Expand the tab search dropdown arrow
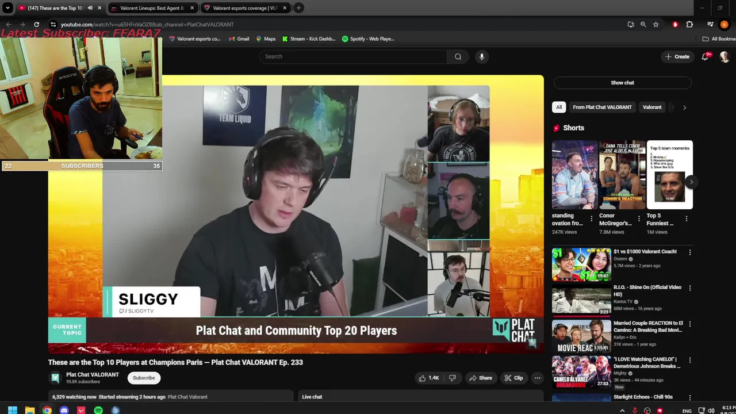Viewport: 736px width, 414px height. point(7,8)
